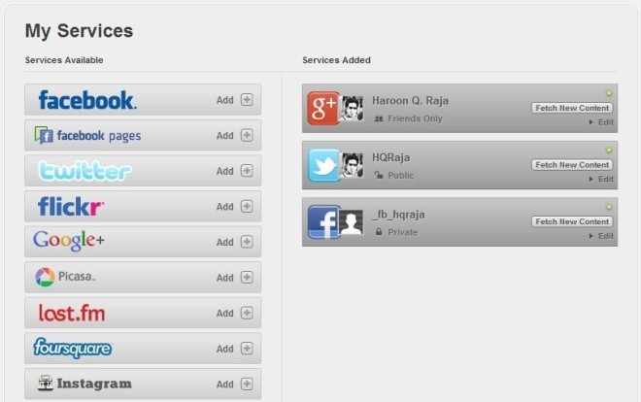Screen dimensions: 641x402
Task: Click the green status dot on Google+ account
Action: 609,93
